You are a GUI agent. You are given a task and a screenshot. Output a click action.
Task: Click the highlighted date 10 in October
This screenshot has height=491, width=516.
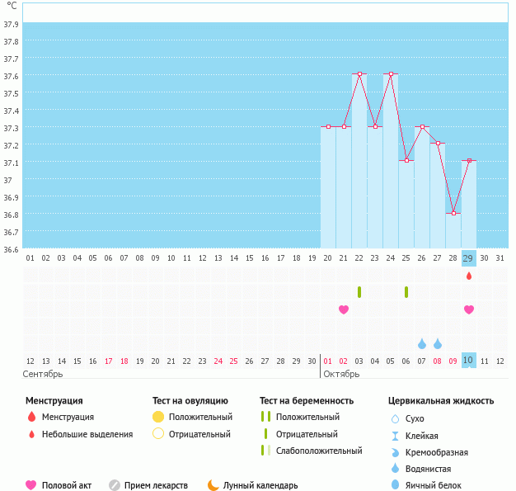point(469,361)
